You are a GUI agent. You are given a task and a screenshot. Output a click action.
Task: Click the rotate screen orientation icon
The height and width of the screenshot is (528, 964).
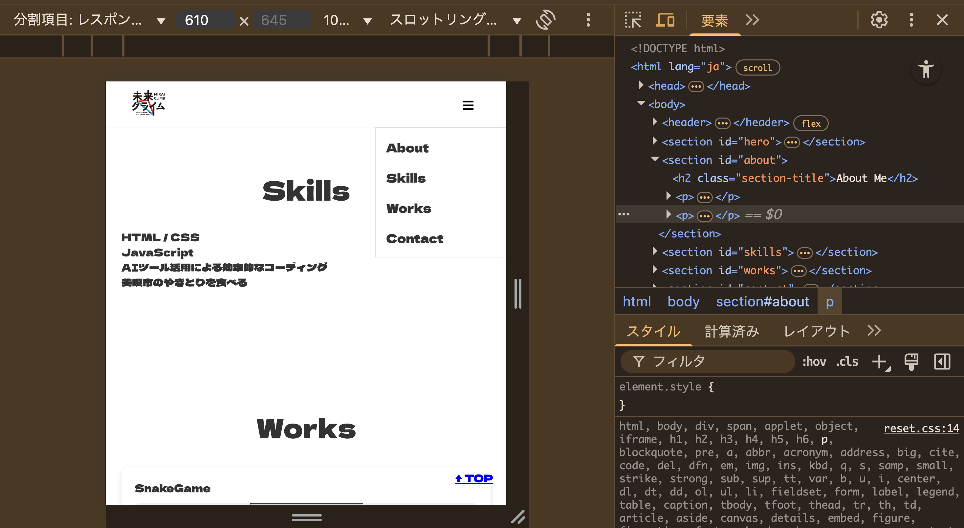point(545,20)
